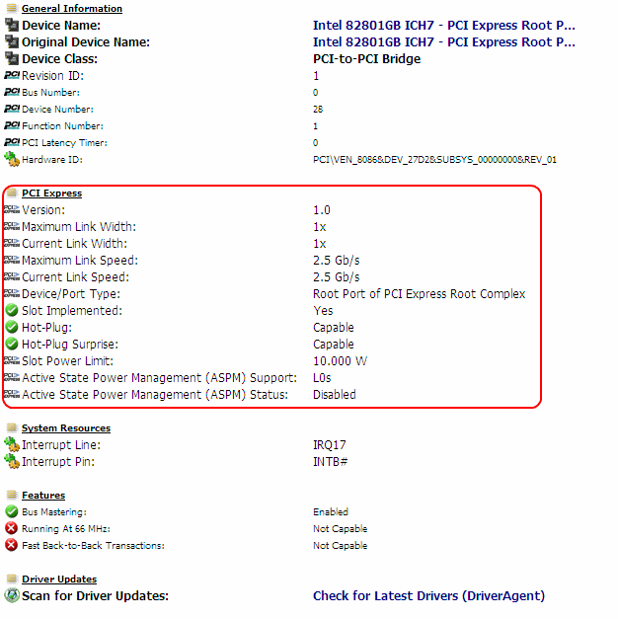This screenshot has height=619, width=618.
Task: Select the Device Number value 28
Action: tap(318, 110)
